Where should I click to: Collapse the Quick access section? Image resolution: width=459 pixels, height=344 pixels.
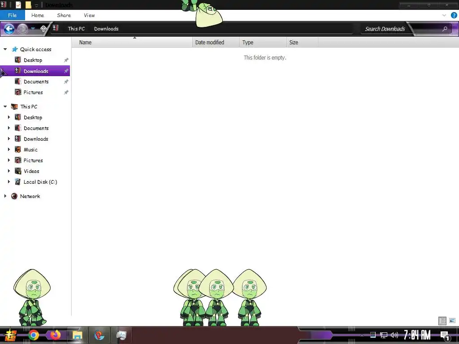click(x=5, y=49)
